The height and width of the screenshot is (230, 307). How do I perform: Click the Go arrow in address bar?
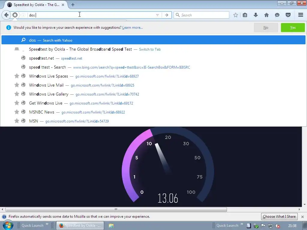[x=167, y=15]
